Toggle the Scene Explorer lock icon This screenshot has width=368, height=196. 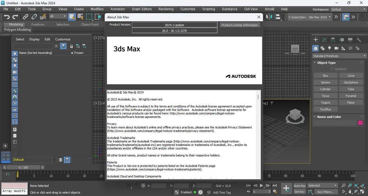(71, 46)
